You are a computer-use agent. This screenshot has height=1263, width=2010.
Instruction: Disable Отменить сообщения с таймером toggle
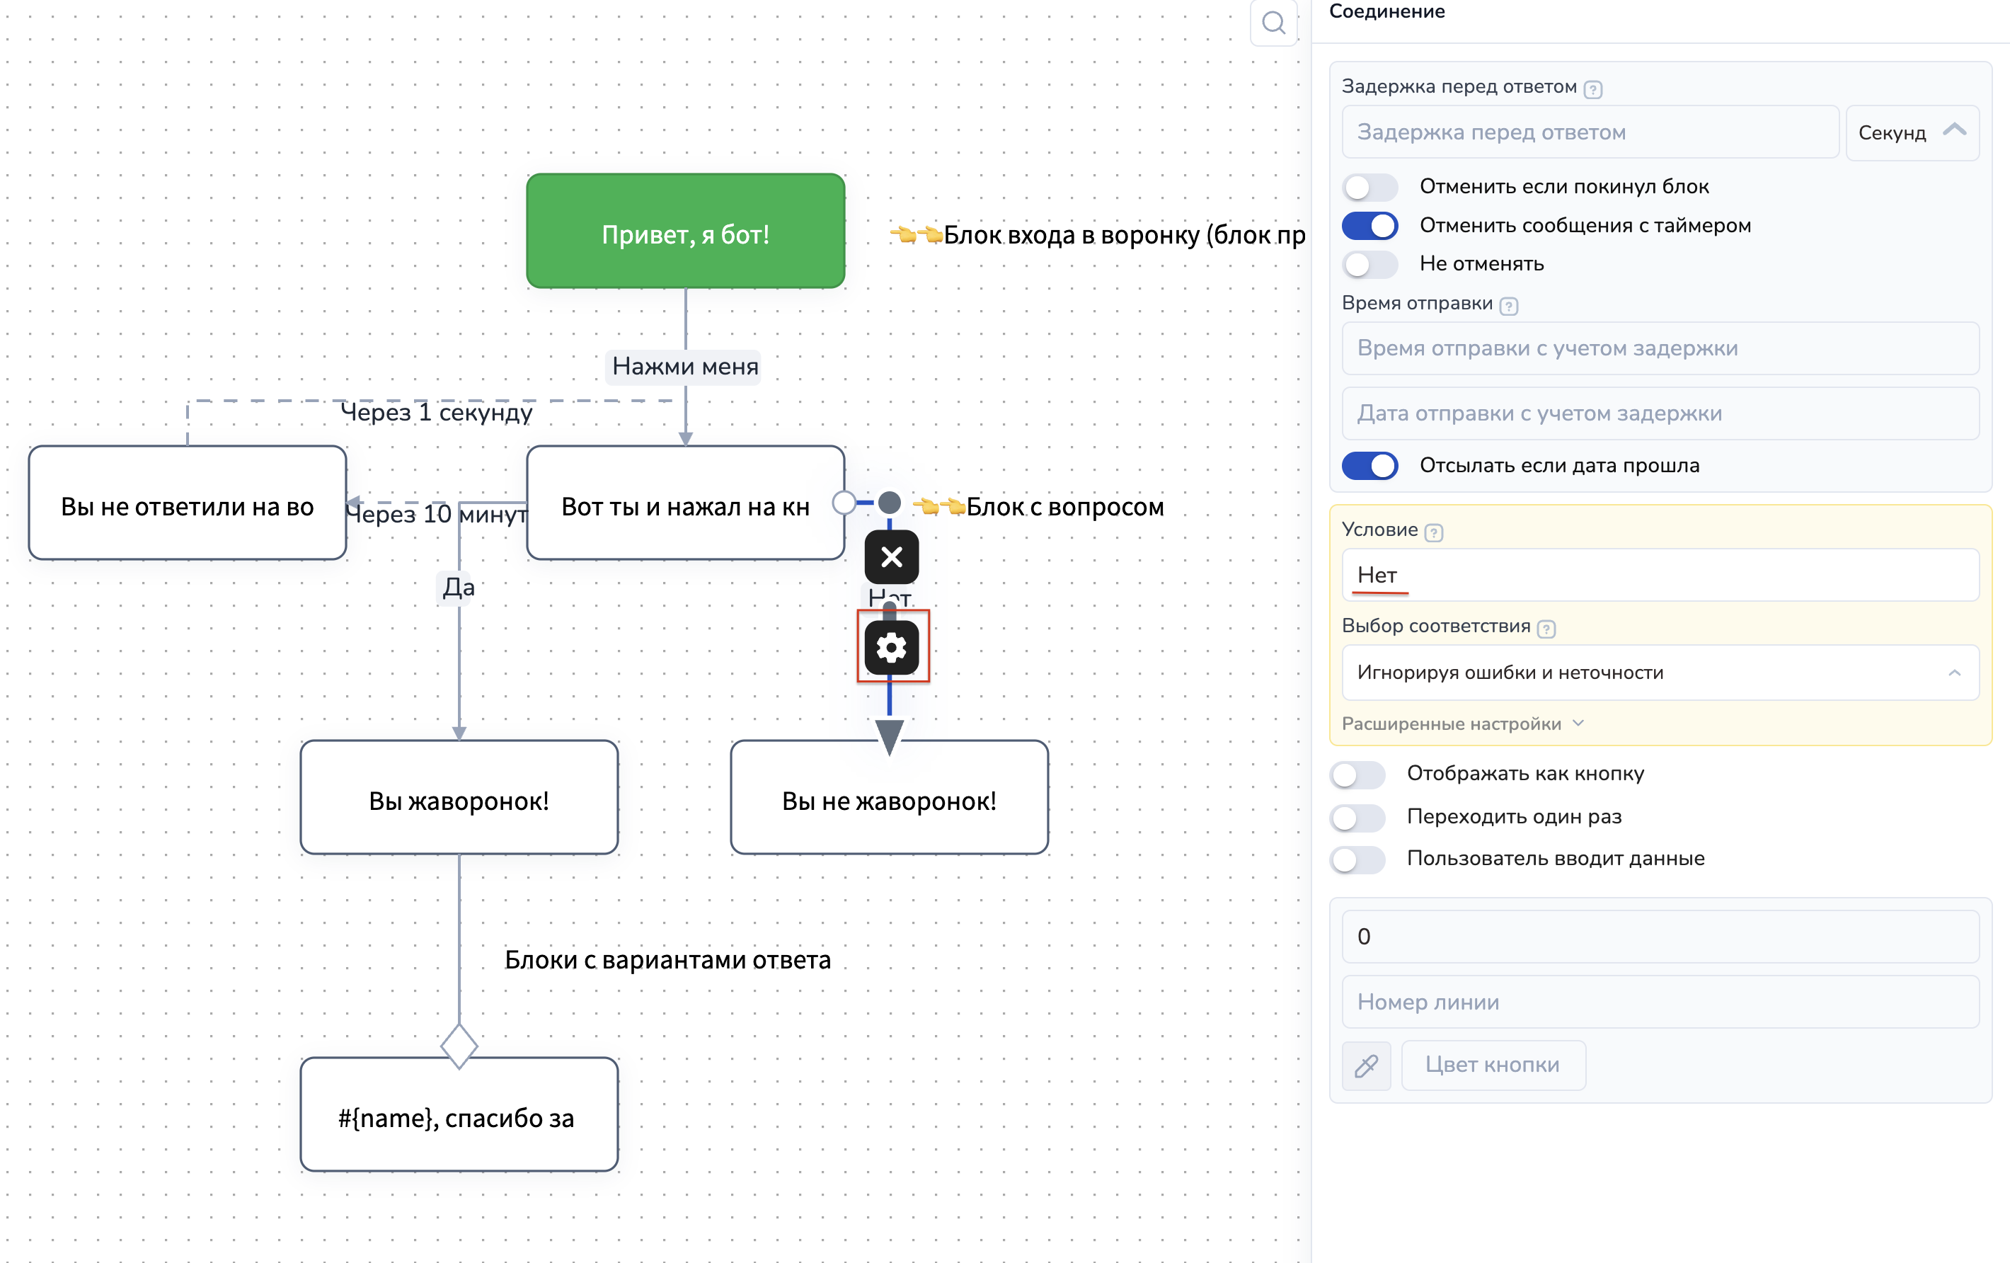1369,225
